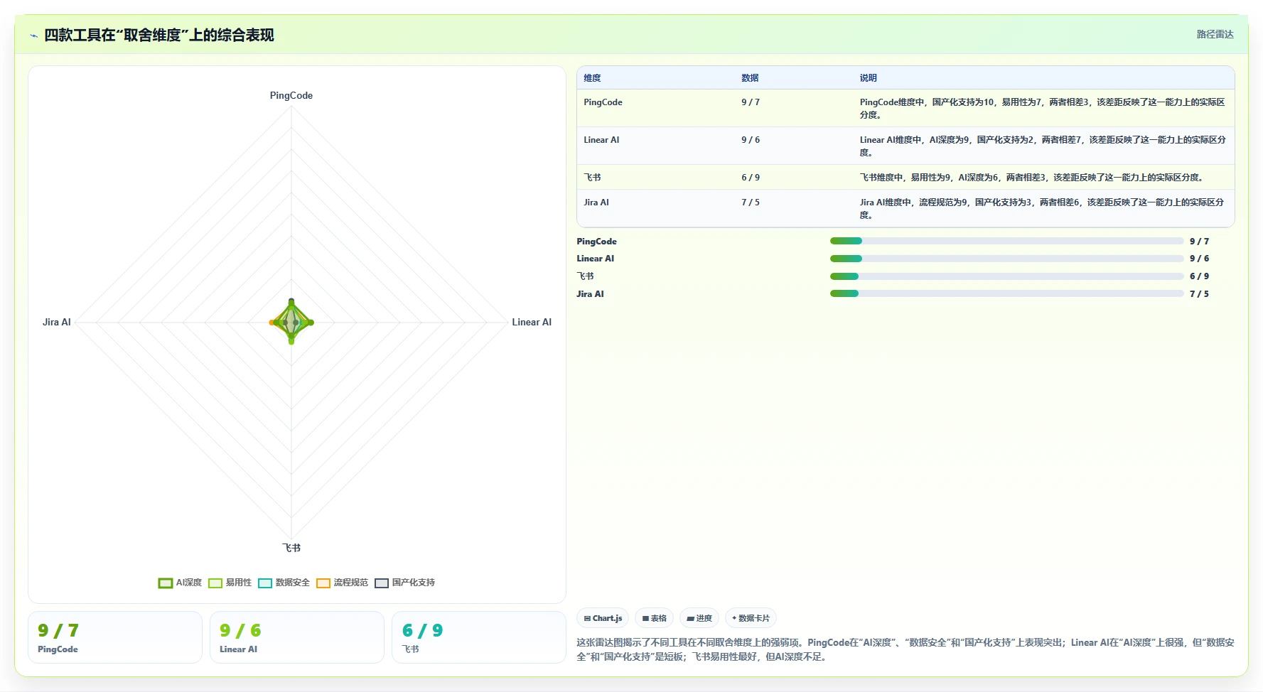Select the 6 / 9 飞书 stat card

coord(479,637)
